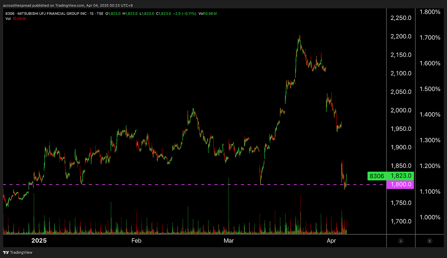Click the green Vol10.06 M value in top legend
Image resolution: width=447 pixels, height=258 pixels.
pos(208,14)
